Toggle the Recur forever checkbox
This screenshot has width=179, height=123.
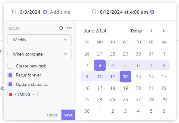[10, 75]
